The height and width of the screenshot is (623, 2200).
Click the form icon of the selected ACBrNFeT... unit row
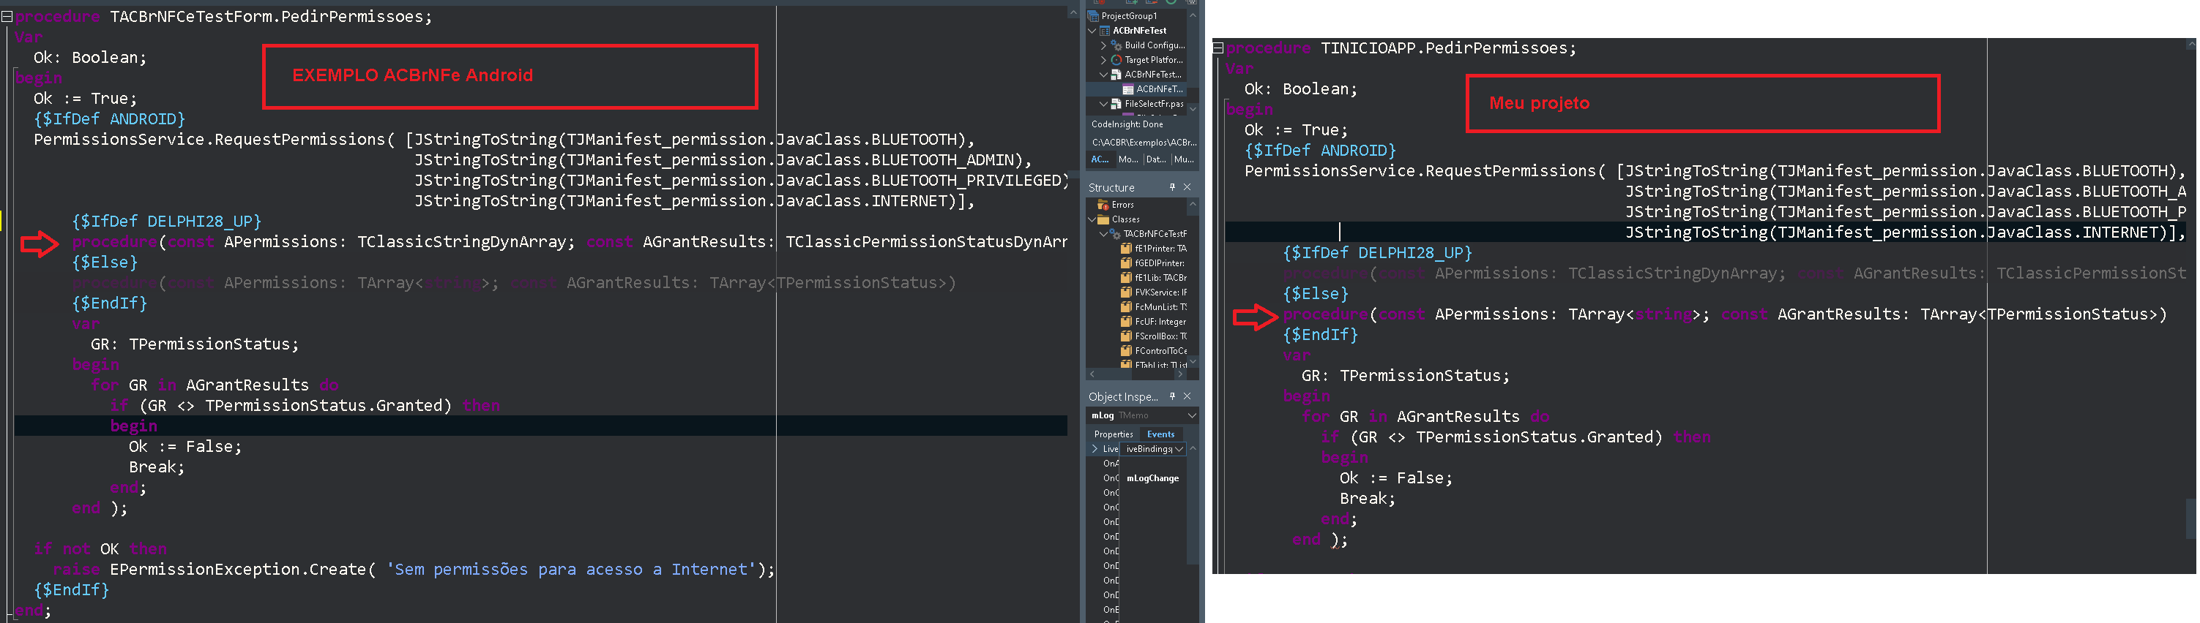pos(1127,88)
